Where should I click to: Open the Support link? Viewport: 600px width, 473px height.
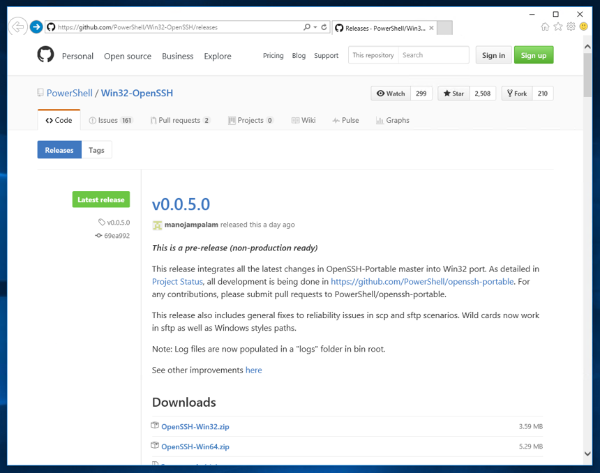point(327,56)
